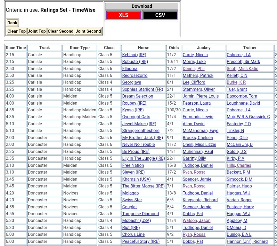277x246 pixels.
Task: Open horse Turquoise Diamond link
Action: (140, 214)
